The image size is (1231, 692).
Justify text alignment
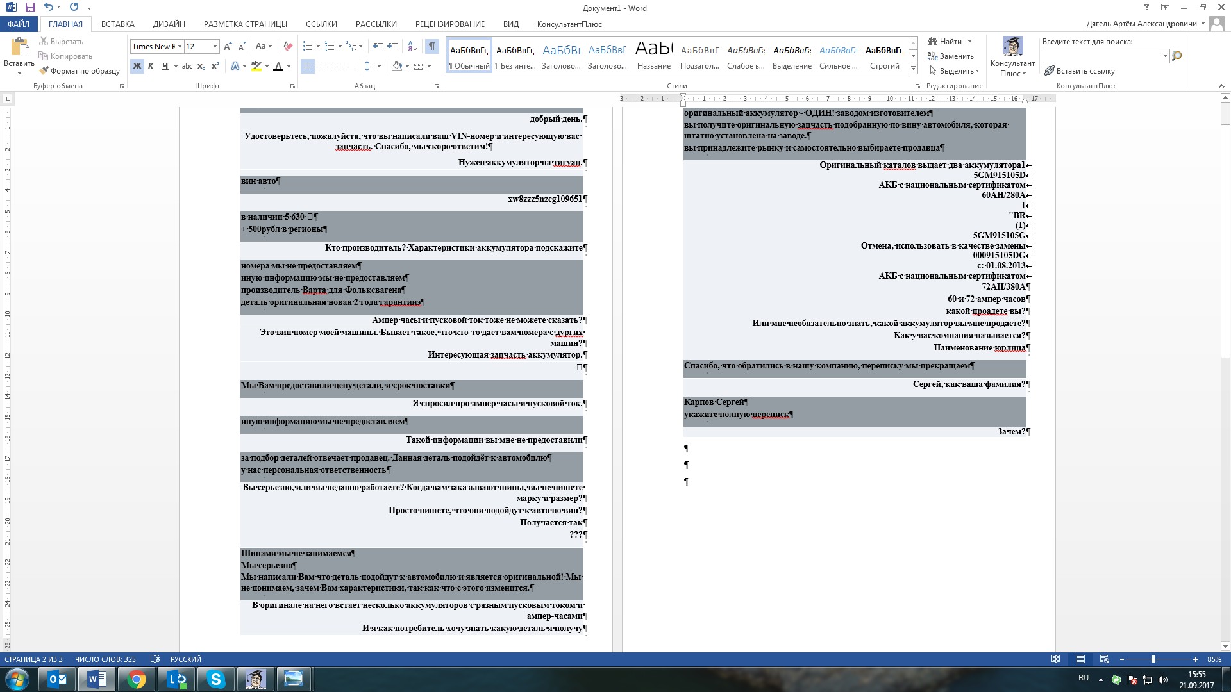[350, 66]
